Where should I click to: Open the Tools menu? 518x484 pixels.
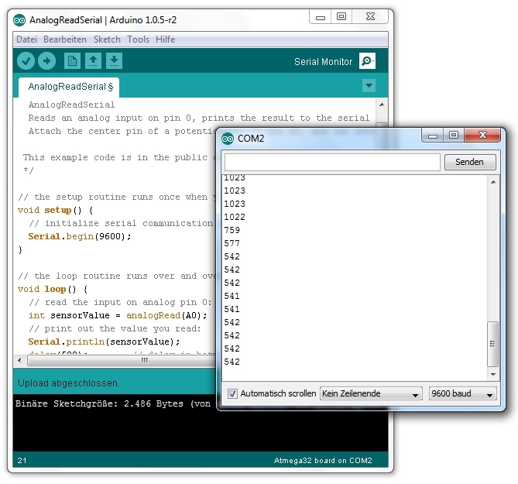click(x=139, y=39)
